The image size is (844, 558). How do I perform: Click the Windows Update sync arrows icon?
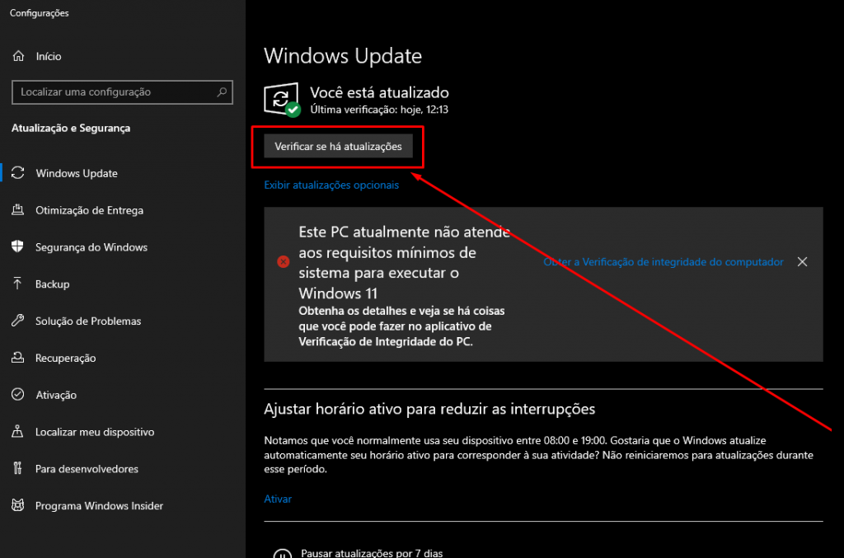coord(18,173)
